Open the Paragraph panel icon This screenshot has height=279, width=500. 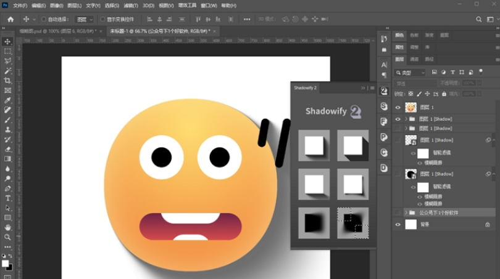[x=384, y=75]
